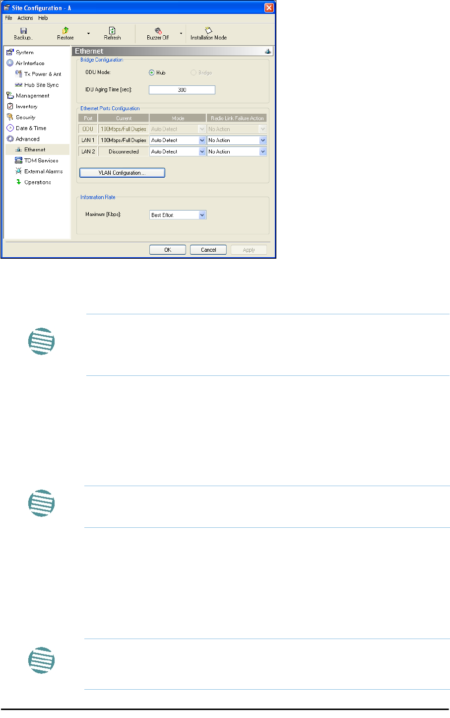Image resolution: width=450 pixels, height=718 pixels.
Task: Select Inventory in the sidebar
Action: tap(26, 106)
